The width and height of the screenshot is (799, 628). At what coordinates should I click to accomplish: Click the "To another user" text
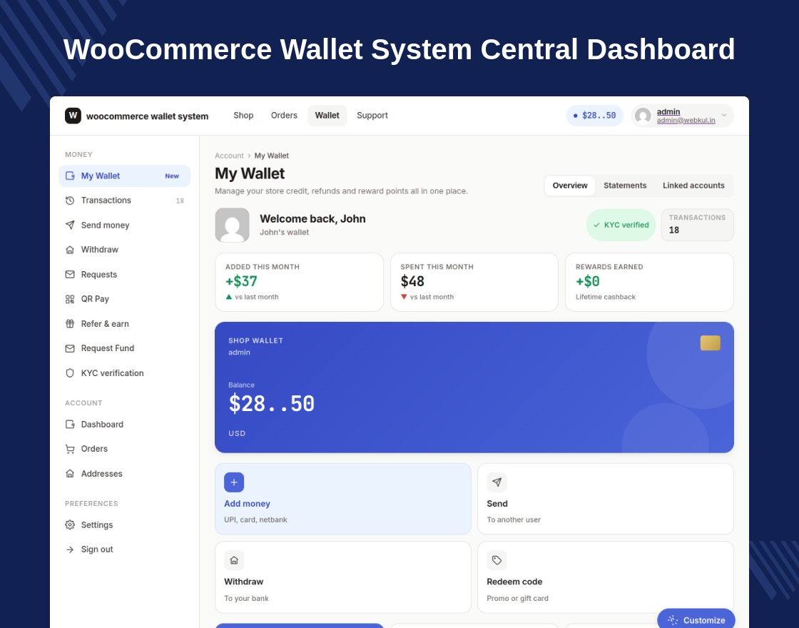[514, 520]
